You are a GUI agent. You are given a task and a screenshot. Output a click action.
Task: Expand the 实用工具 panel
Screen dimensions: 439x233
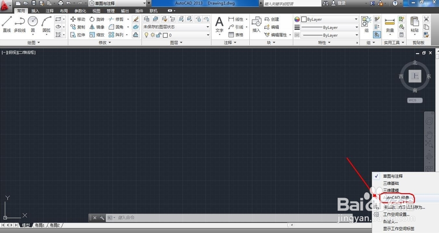click(394, 43)
